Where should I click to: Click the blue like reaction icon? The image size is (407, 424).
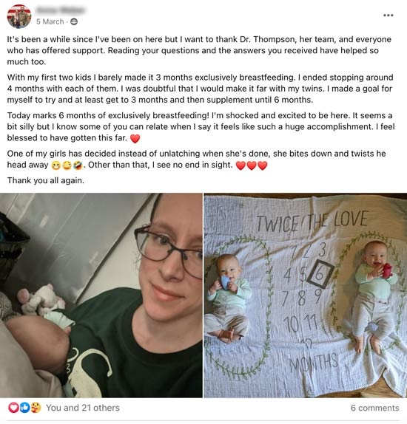(x=24, y=408)
